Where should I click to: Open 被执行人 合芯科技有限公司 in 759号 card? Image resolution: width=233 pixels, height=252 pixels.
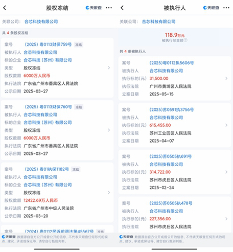(x=40, y=52)
